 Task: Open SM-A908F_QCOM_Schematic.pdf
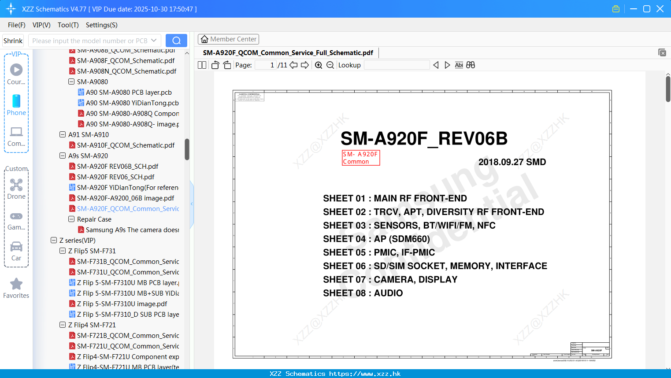pyautogui.click(x=126, y=60)
